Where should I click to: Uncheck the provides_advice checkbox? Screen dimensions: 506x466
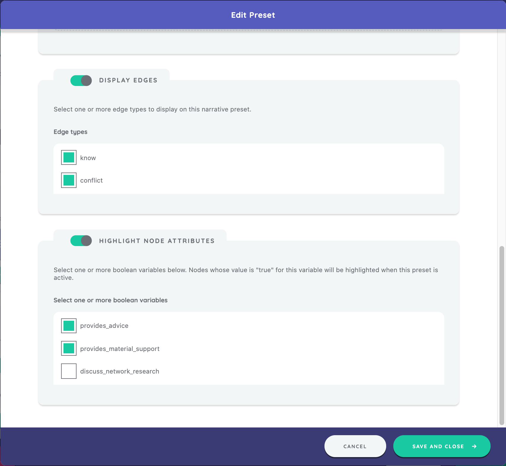pyautogui.click(x=69, y=326)
